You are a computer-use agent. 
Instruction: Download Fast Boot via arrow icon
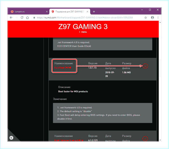coord(145,66)
